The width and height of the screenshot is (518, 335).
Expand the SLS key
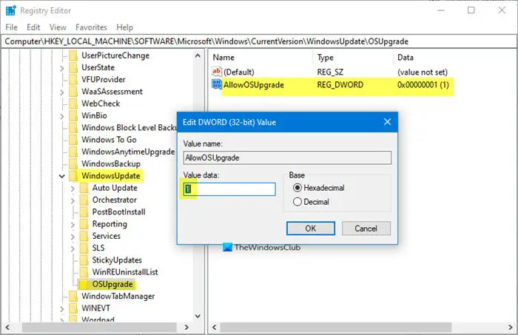coord(73,248)
